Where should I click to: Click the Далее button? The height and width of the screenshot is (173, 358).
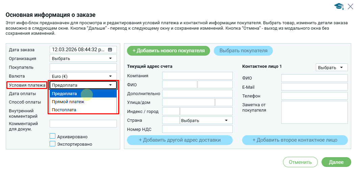tap(336, 162)
